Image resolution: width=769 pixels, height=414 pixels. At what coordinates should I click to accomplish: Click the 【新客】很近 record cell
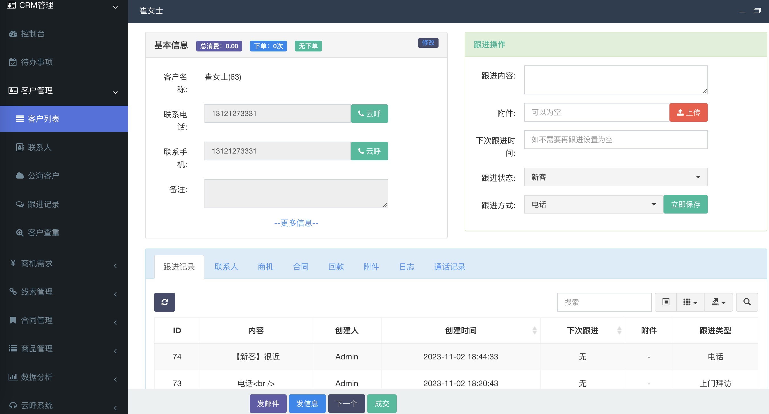click(256, 356)
